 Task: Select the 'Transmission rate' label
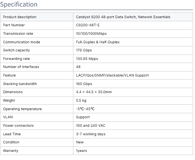(18, 34)
